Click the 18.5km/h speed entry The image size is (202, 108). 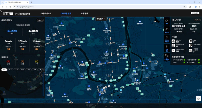[x=37, y=45]
